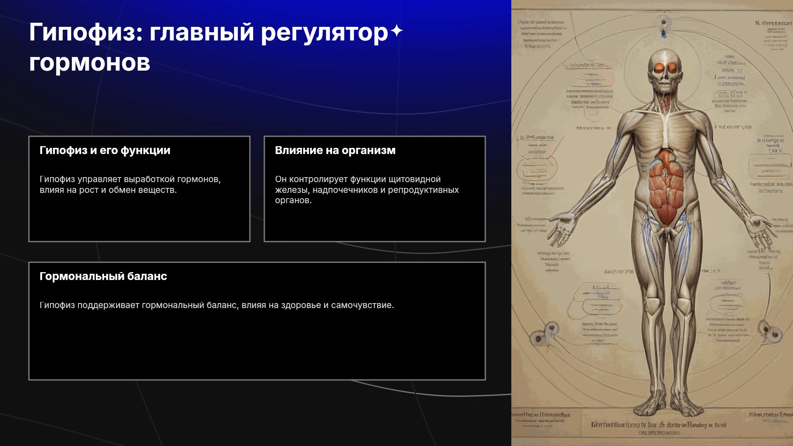Select the heading "Гормональный баланс"
This screenshot has height=446, width=793.
coord(103,276)
